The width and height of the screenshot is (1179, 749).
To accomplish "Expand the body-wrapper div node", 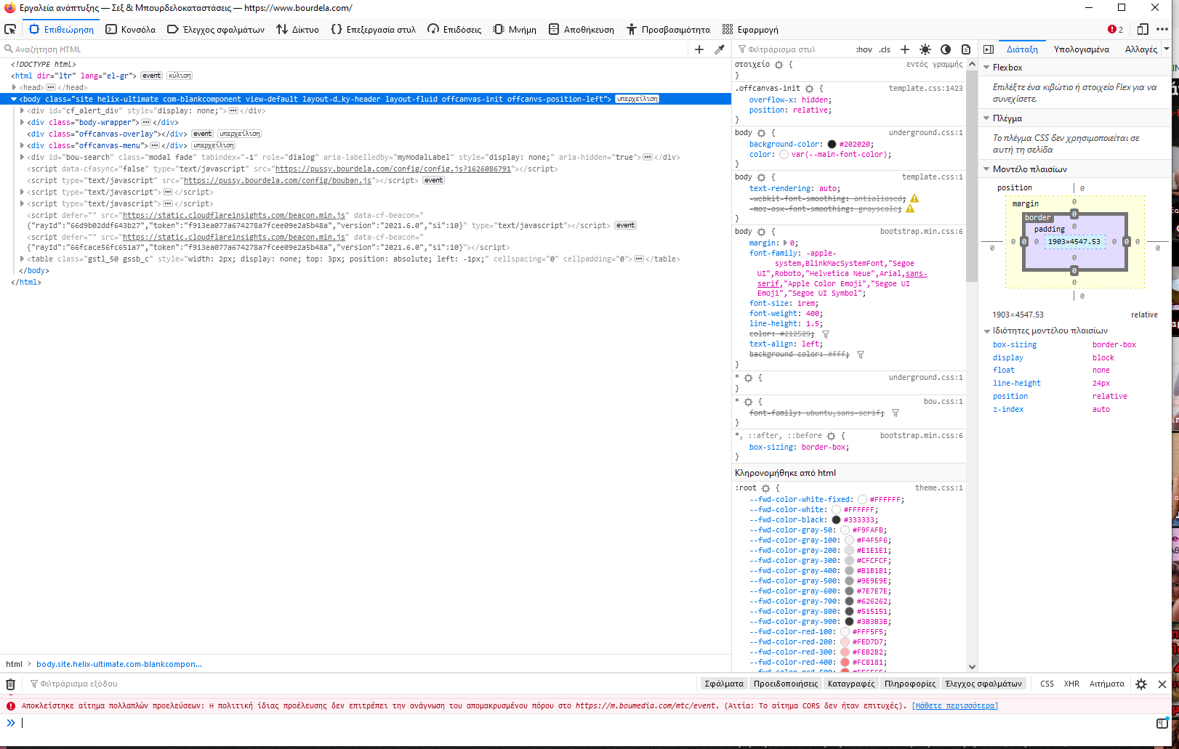I will pos(22,122).
